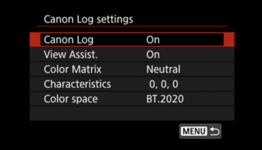262x150 pixels.
Task: Click the empty row below Color space
Action: 132,113
